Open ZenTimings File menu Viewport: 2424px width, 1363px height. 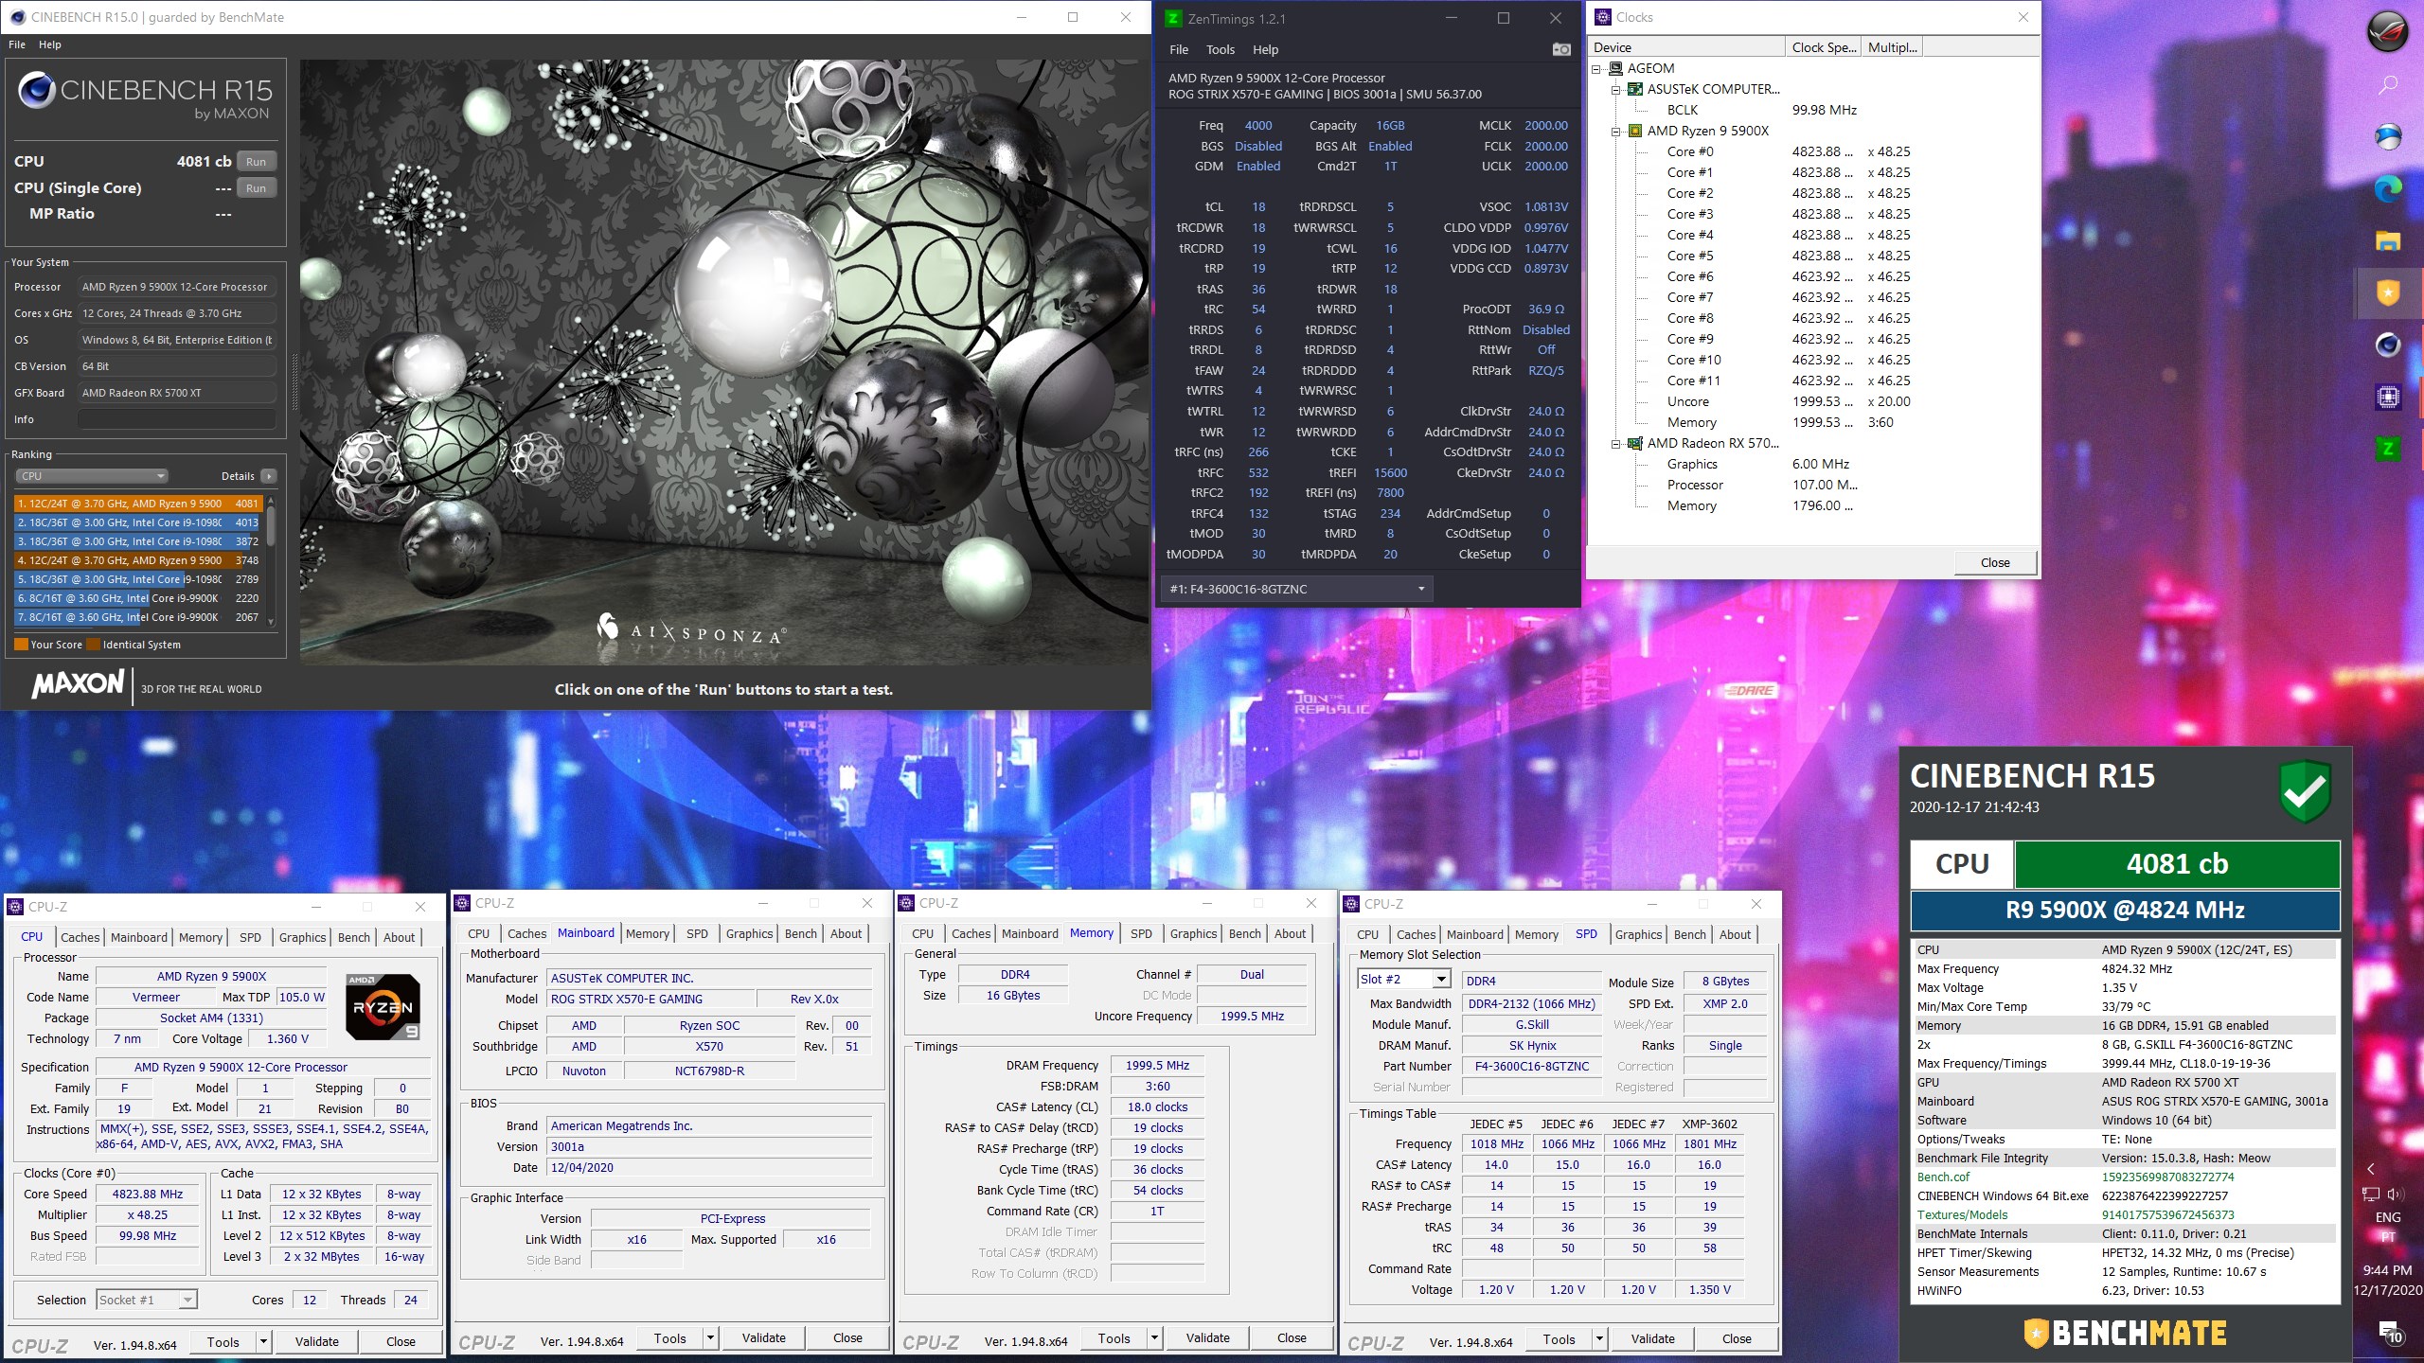pos(1179,49)
